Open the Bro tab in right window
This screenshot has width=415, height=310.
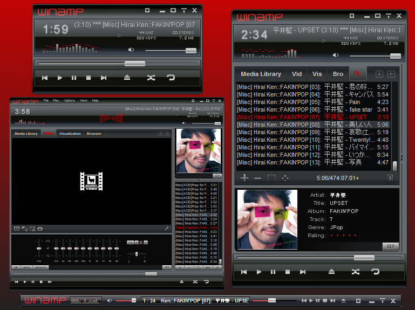[338, 74]
